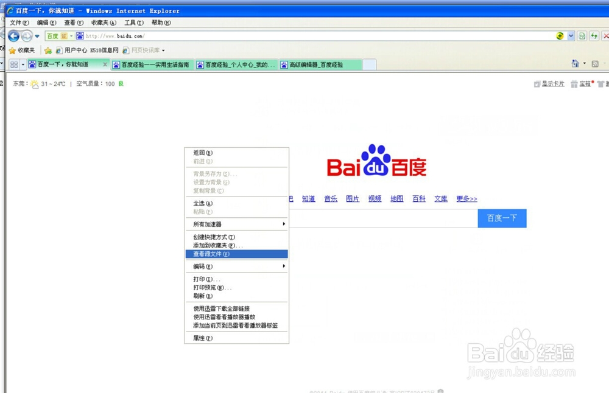Image resolution: width=609 pixels, height=393 pixels.
Task: Open the Home button dropdown arrow
Action: 585,63
